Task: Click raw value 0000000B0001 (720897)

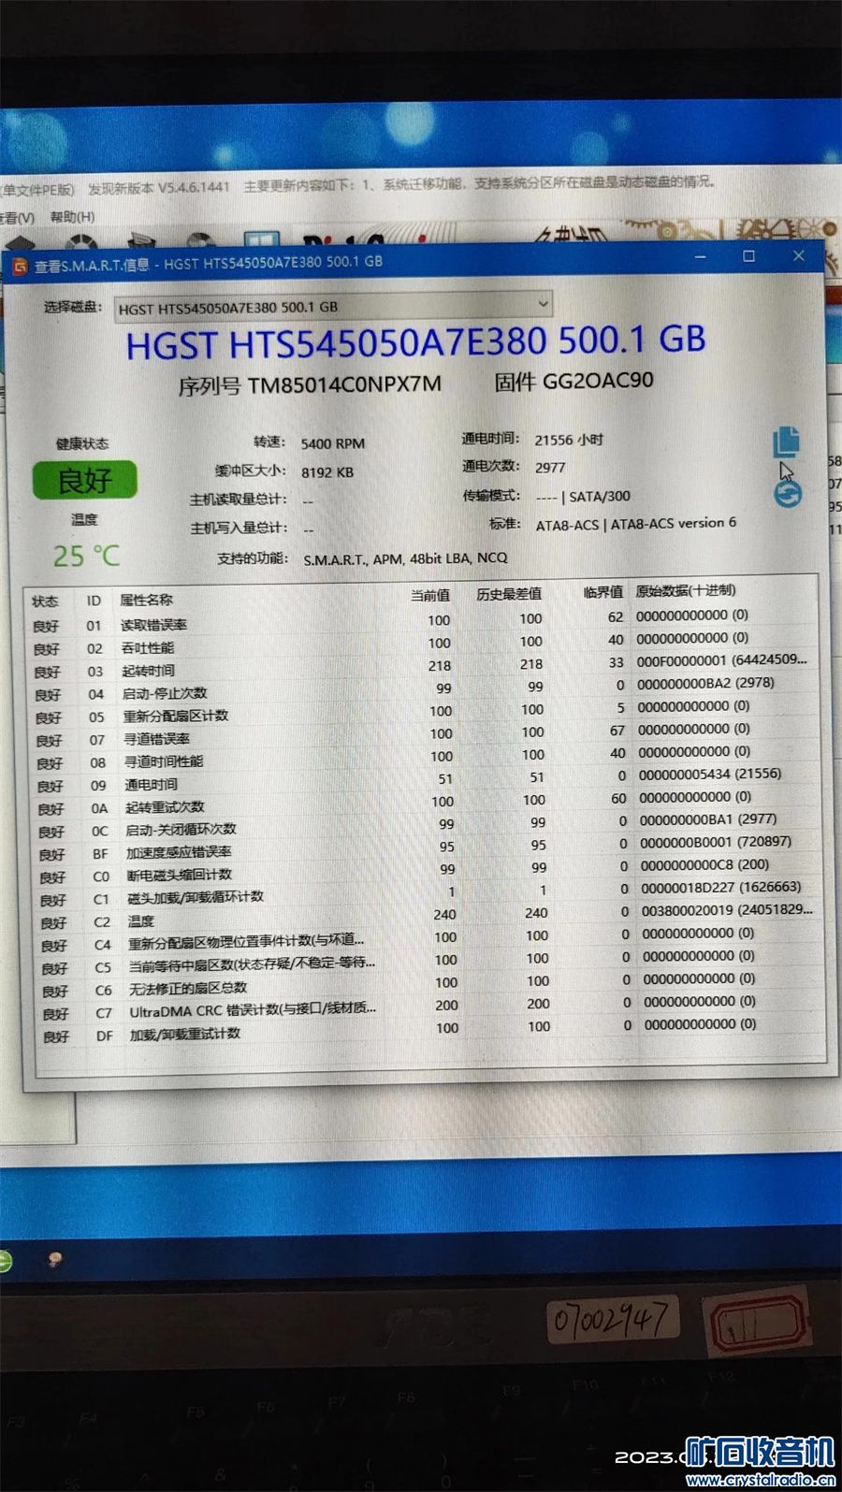Action: pos(716,842)
